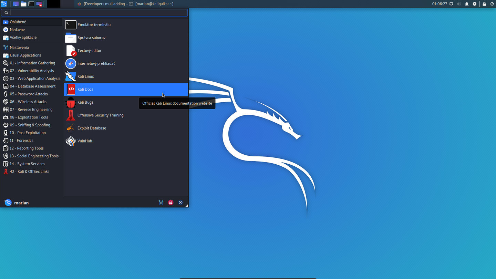Open Emulátor terminálu from favorites

pyautogui.click(x=126, y=25)
